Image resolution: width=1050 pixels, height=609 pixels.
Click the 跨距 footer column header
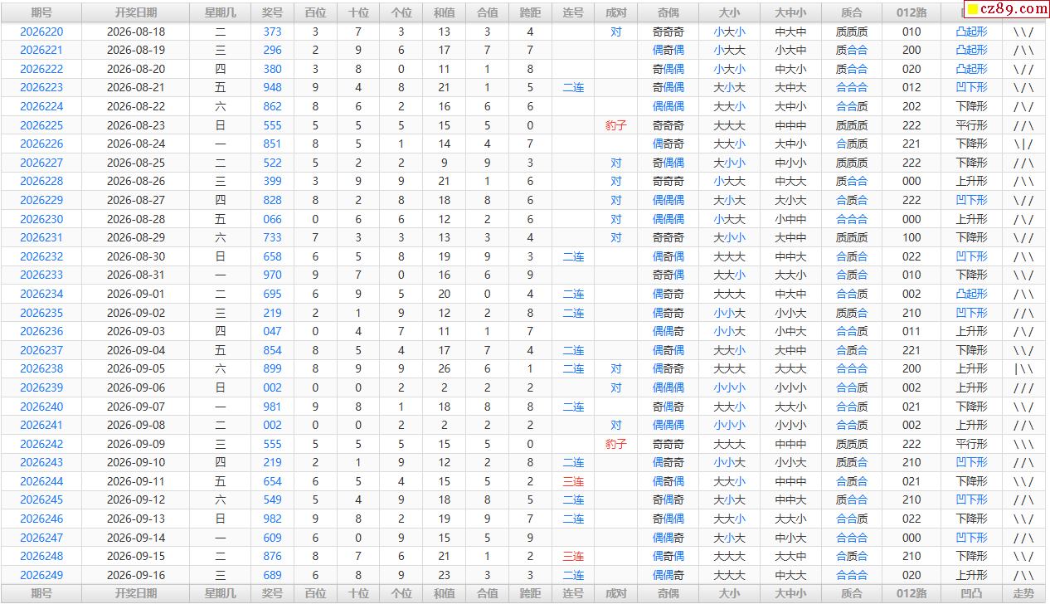coord(530,593)
